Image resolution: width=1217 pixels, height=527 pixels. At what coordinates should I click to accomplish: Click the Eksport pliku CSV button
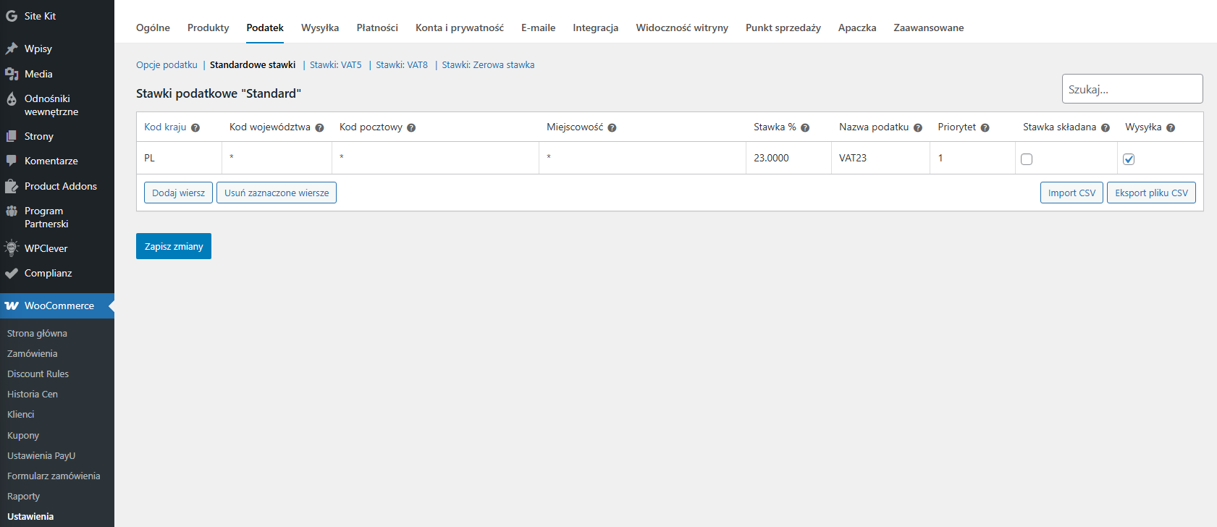tap(1151, 193)
